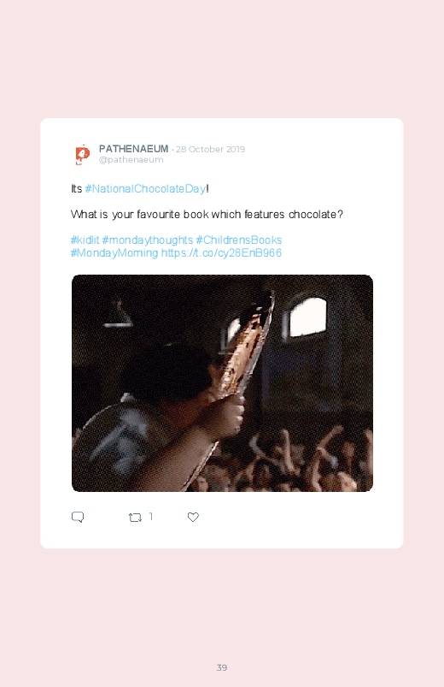This screenshot has width=444, height=687.
Task: Click the @pathenaeum handle
Action: coord(131,160)
